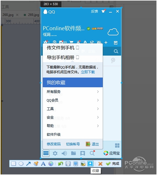Select 我的收藏 menu item
157x175 pixels.
pyautogui.click(x=73, y=83)
